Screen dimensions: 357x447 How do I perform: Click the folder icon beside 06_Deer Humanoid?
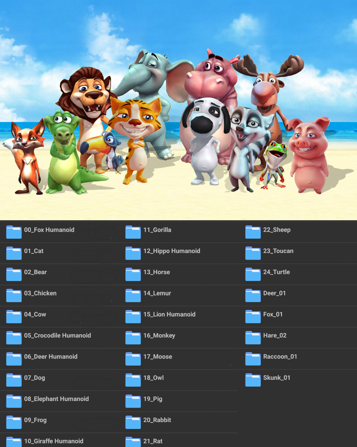[14, 359]
